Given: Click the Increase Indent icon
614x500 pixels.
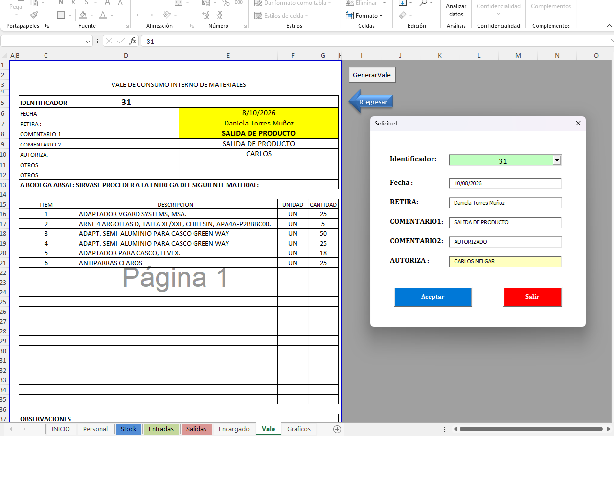Looking at the screenshot, I should click(153, 15).
